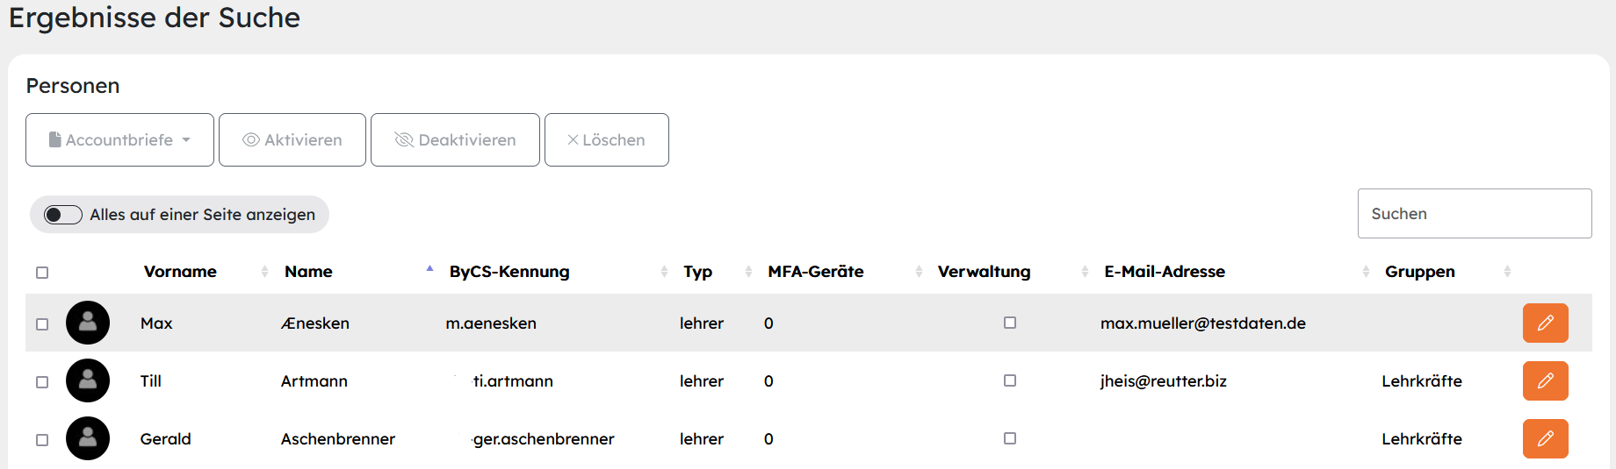Click the Deaktivieren button
Image resolution: width=1616 pixels, height=469 pixels.
click(x=455, y=139)
